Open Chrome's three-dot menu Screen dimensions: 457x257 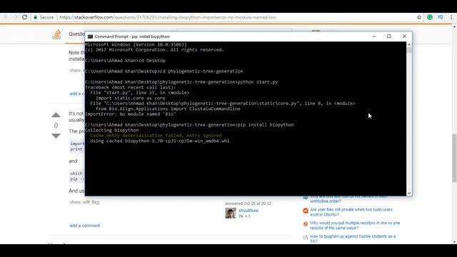pos(451,17)
